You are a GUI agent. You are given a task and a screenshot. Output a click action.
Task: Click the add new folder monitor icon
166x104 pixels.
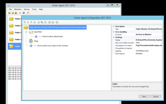[9, 13]
